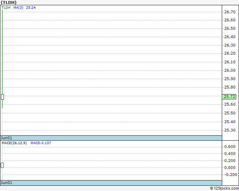Image resolution: width=239 pixels, height=191 pixels.
Task: Click the 25.30 price axis label
Action: click(230, 130)
